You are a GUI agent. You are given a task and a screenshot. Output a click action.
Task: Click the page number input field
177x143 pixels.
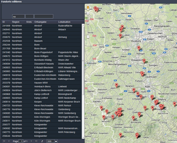coord(22,141)
